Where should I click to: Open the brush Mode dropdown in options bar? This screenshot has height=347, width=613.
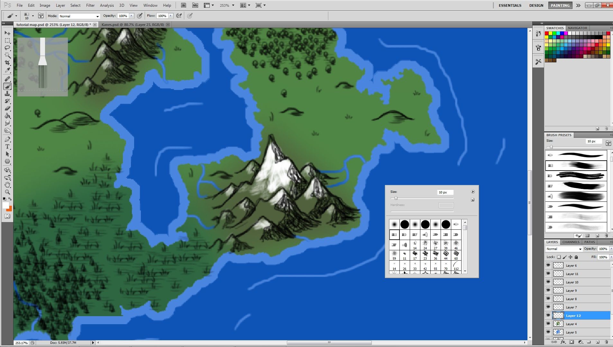click(79, 16)
